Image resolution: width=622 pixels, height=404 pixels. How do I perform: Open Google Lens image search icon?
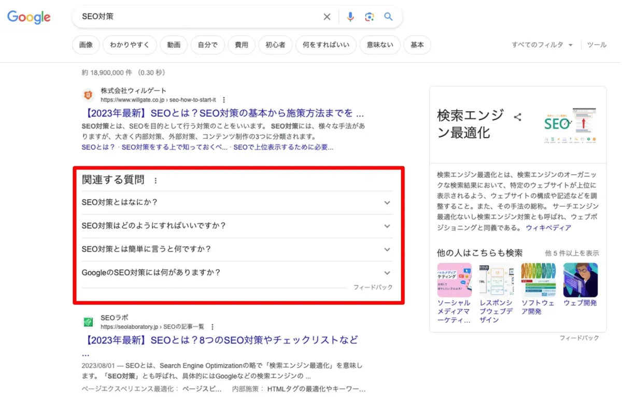(x=370, y=17)
